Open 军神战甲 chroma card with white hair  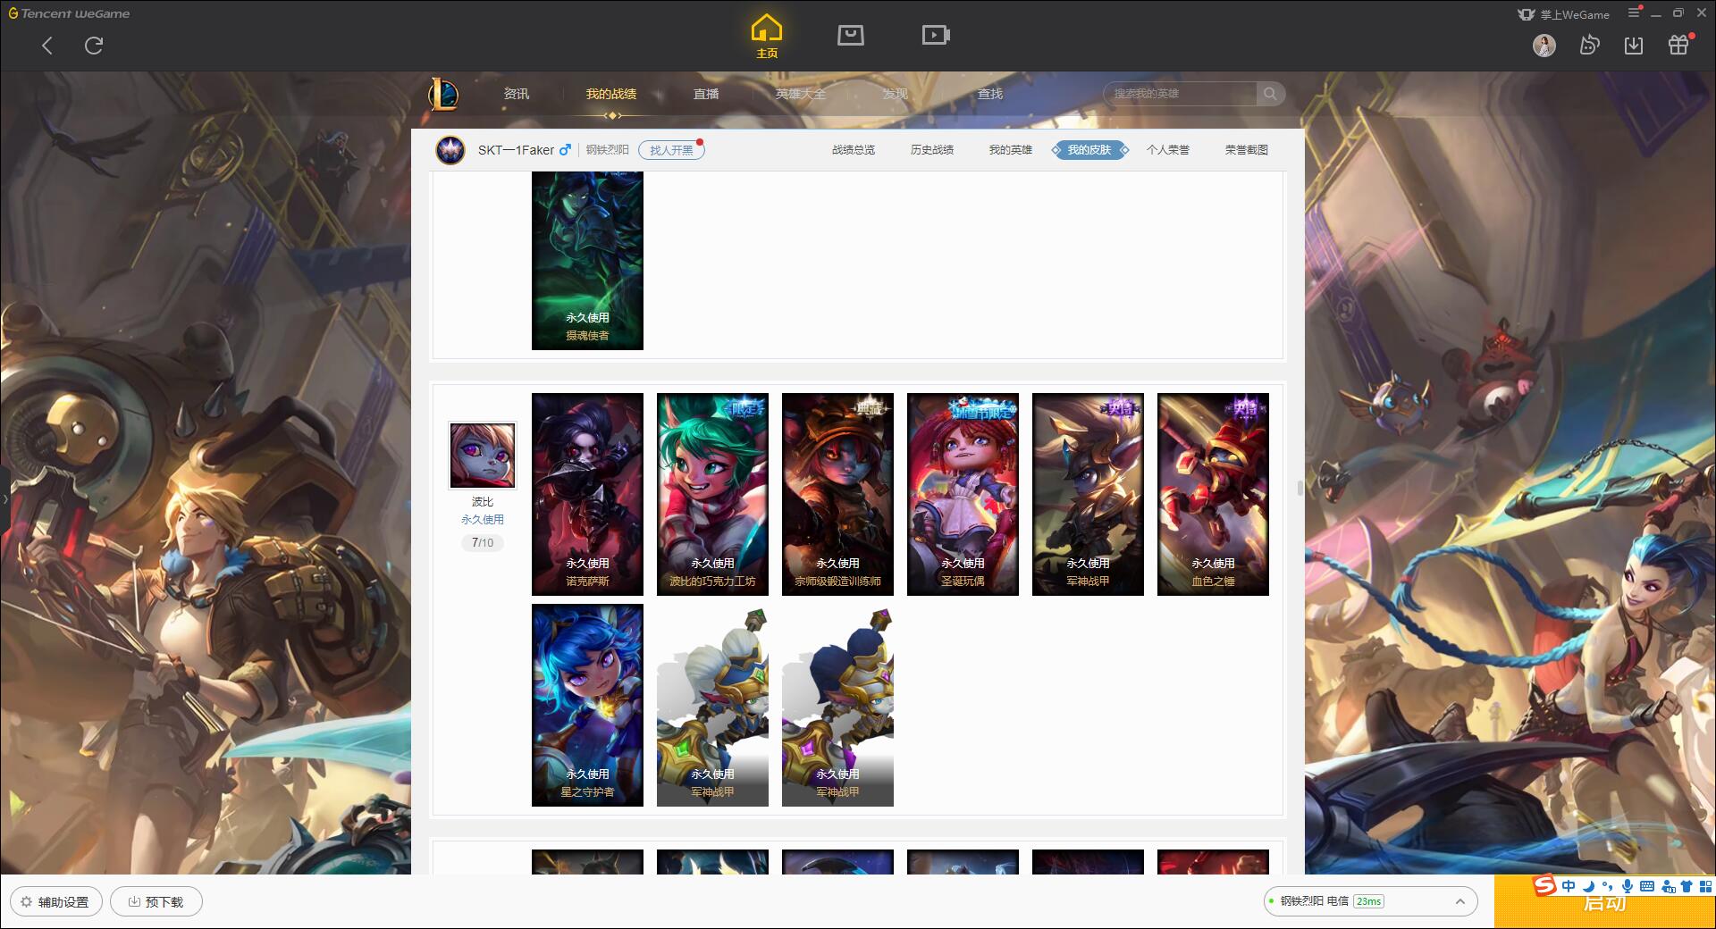click(x=712, y=705)
